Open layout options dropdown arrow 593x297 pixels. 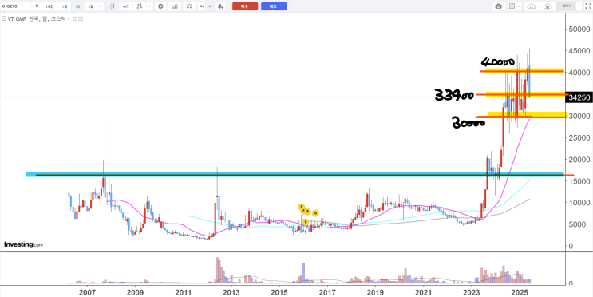pyautogui.click(x=519, y=6)
